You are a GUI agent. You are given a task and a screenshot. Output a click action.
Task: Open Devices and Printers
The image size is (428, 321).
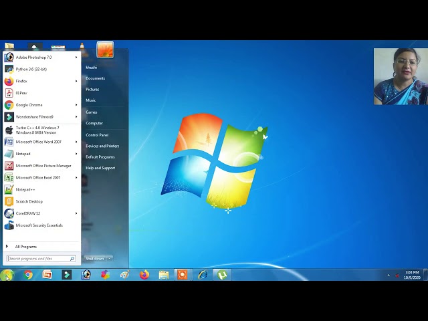102,146
